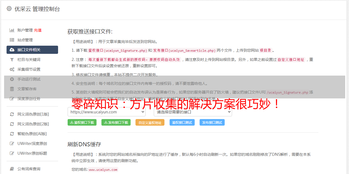Click the orange 自定义鉴权地址 button

coord(150,122)
